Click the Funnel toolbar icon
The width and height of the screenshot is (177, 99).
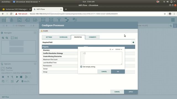click(x=59, y=20)
